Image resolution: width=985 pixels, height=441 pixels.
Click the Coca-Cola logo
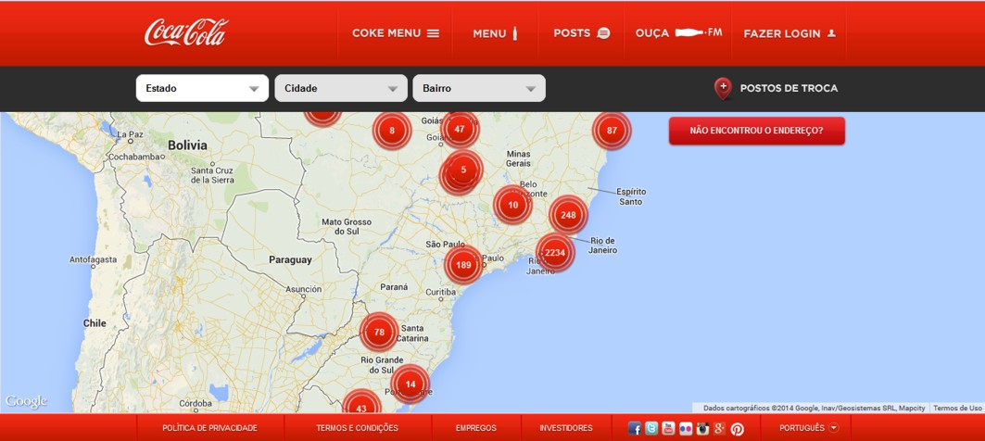pos(186,32)
